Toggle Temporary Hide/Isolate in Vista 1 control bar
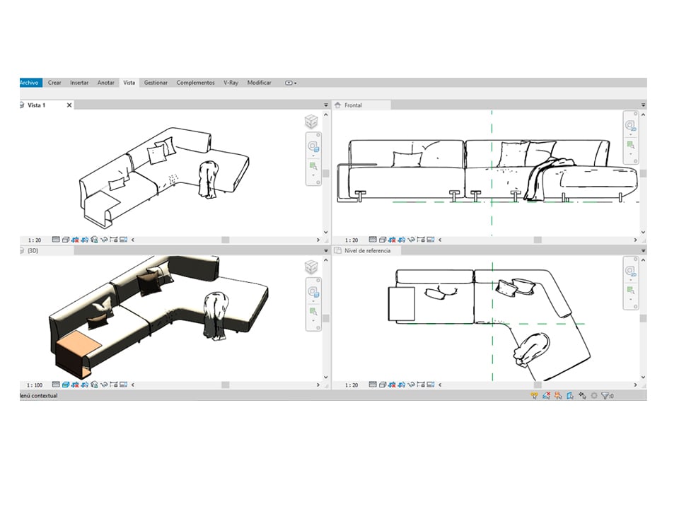679x509 pixels. point(104,240)
